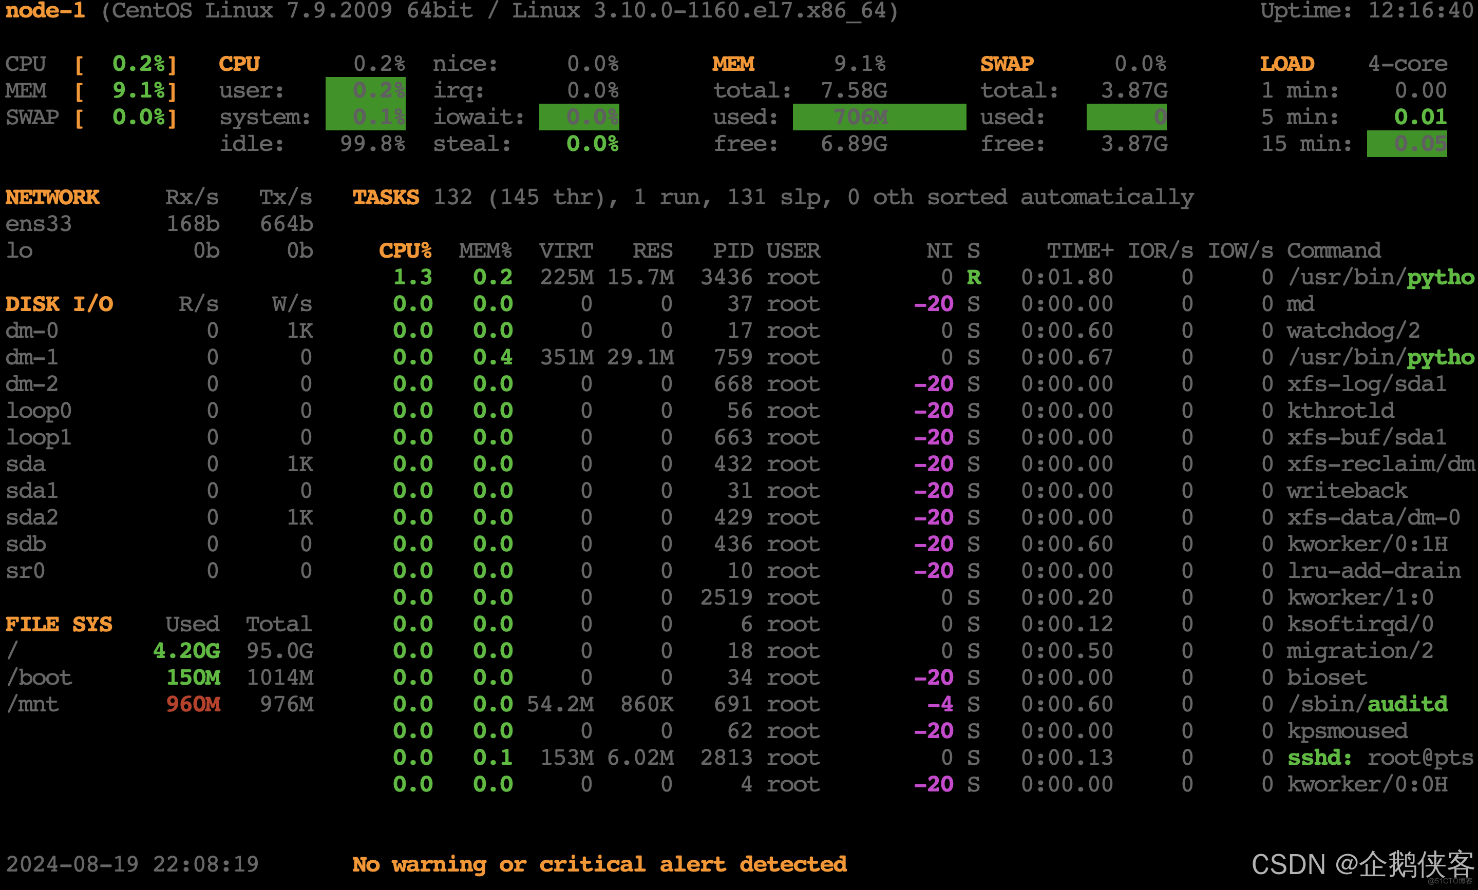Click the USER column header
The image size is (1478, 890).
(x=793, y=250)
